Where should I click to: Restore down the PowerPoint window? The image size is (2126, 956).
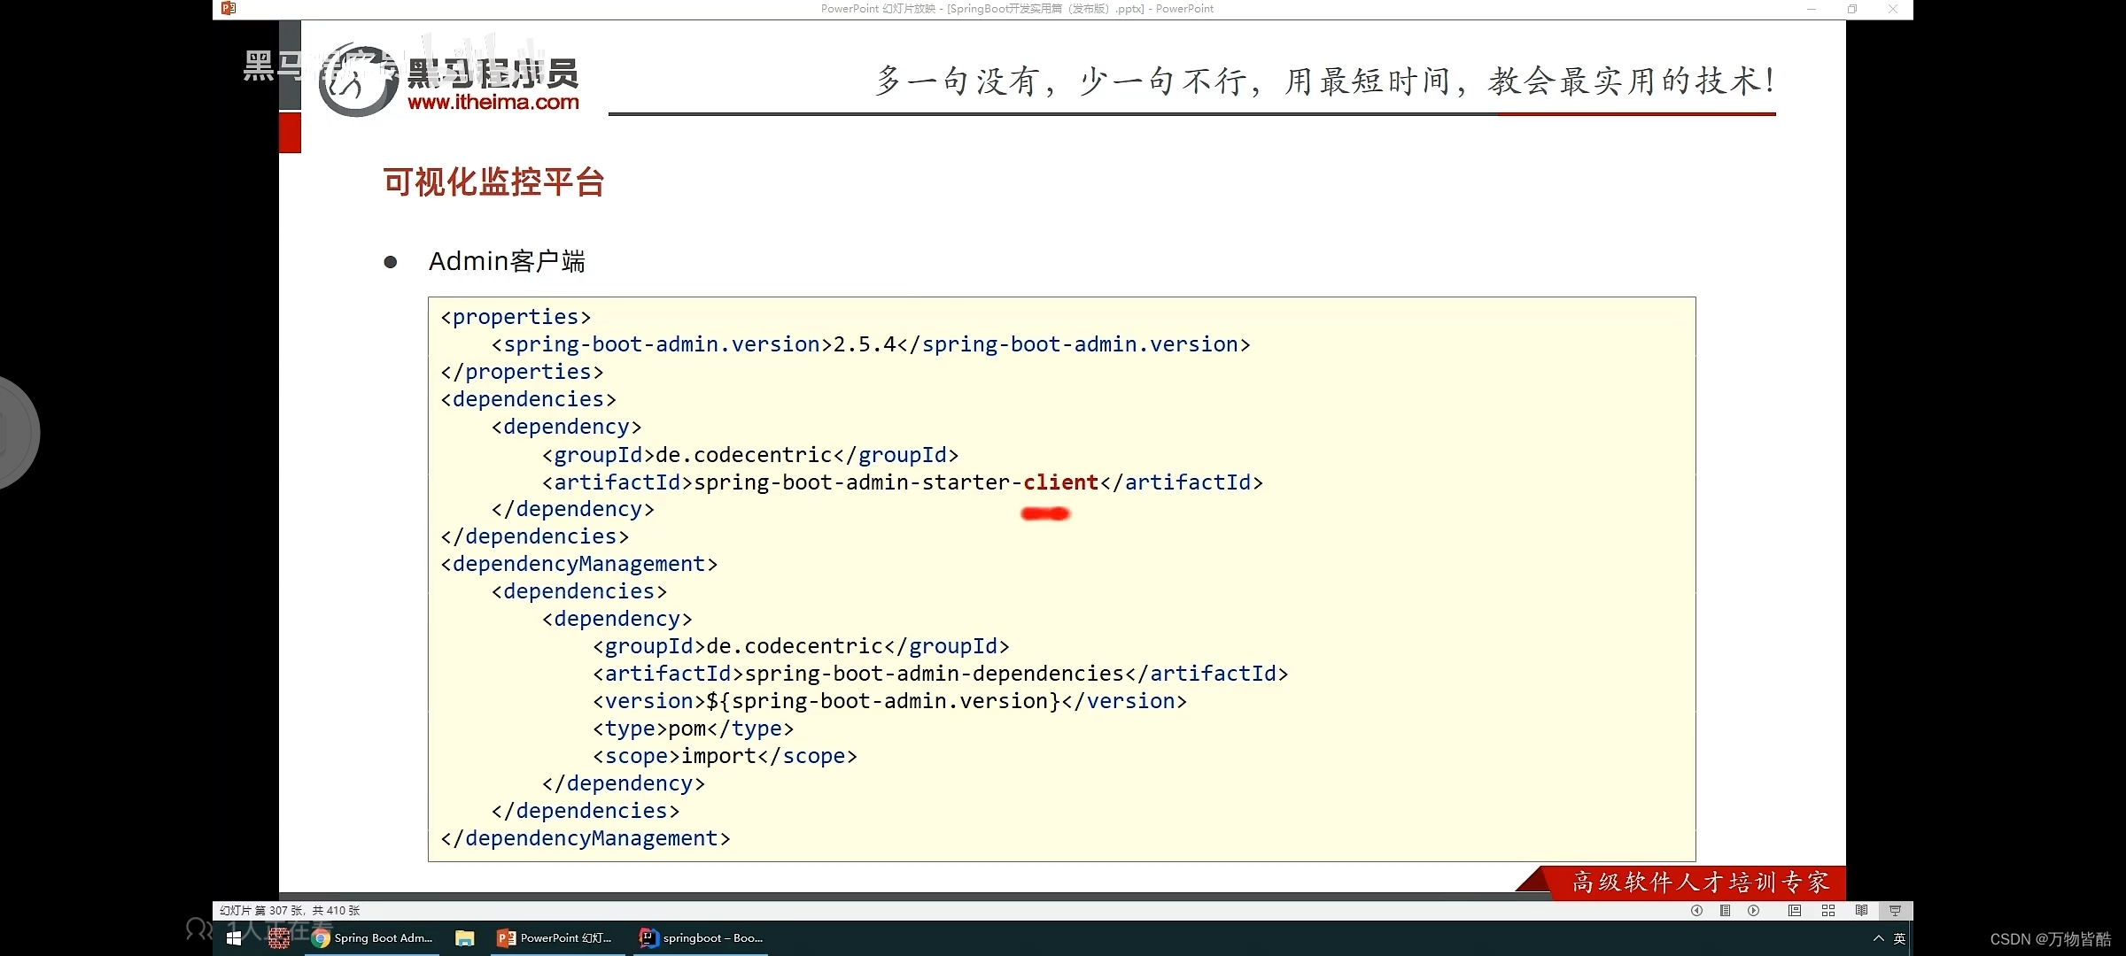tap(1852, 9)
